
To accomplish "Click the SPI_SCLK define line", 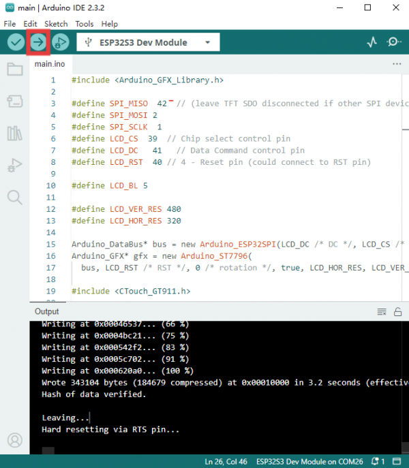I will [117, 127].
